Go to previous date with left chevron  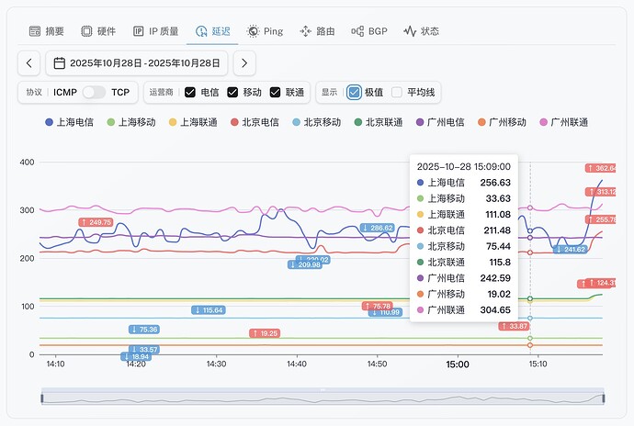(29, 63)
